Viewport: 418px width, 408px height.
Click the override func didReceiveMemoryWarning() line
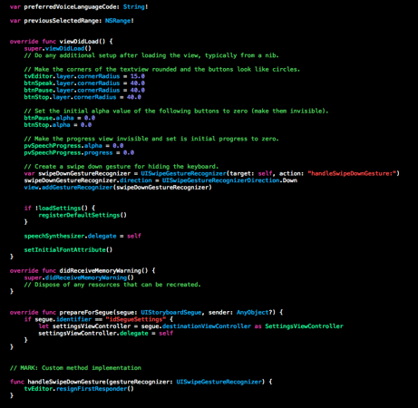click(x=83, y=270)
